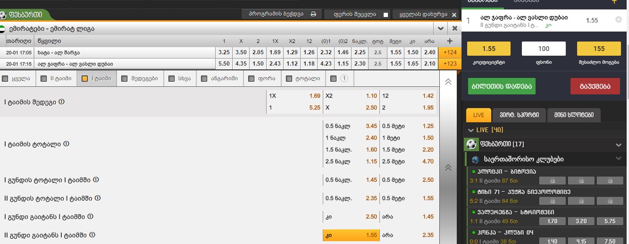Open the მინი სლოტები tab

click(574, 115)
